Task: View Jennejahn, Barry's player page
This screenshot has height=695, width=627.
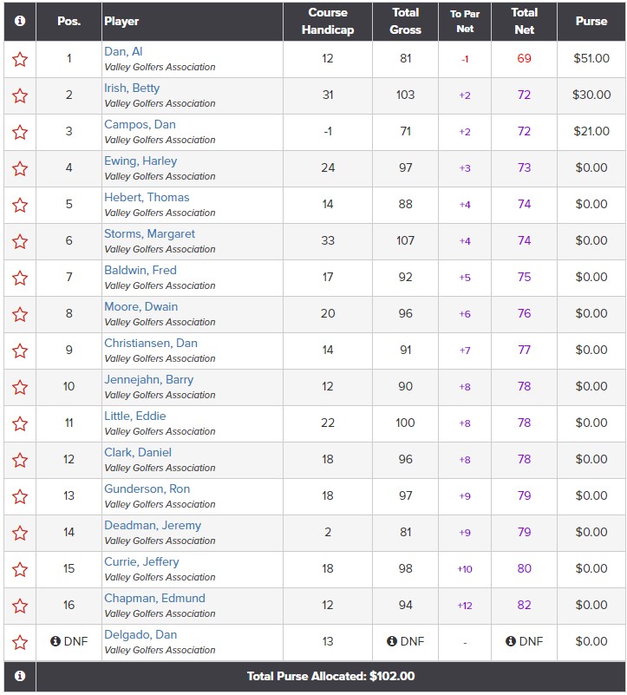Action: (149, 379)
